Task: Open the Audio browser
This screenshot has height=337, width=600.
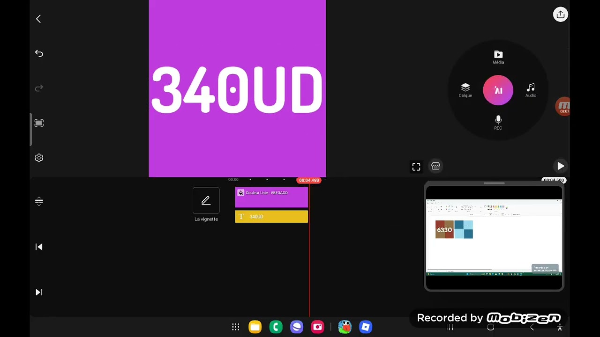Action: (531, 90)
